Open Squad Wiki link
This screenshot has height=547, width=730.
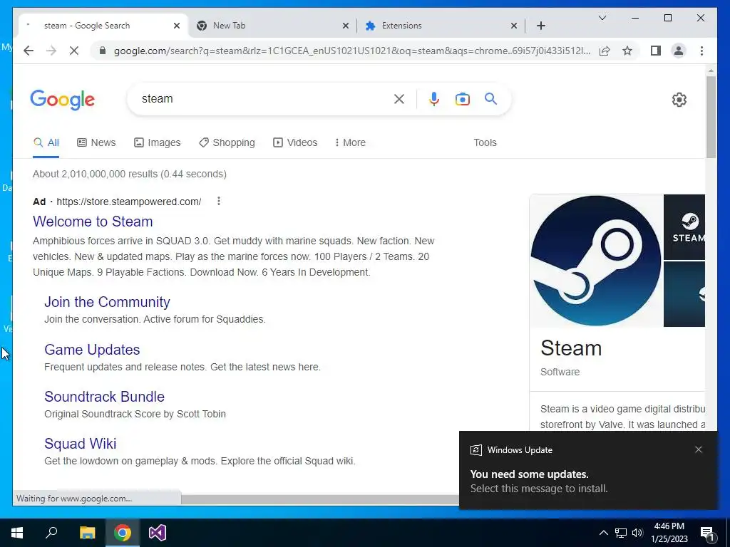pos(80,443)
